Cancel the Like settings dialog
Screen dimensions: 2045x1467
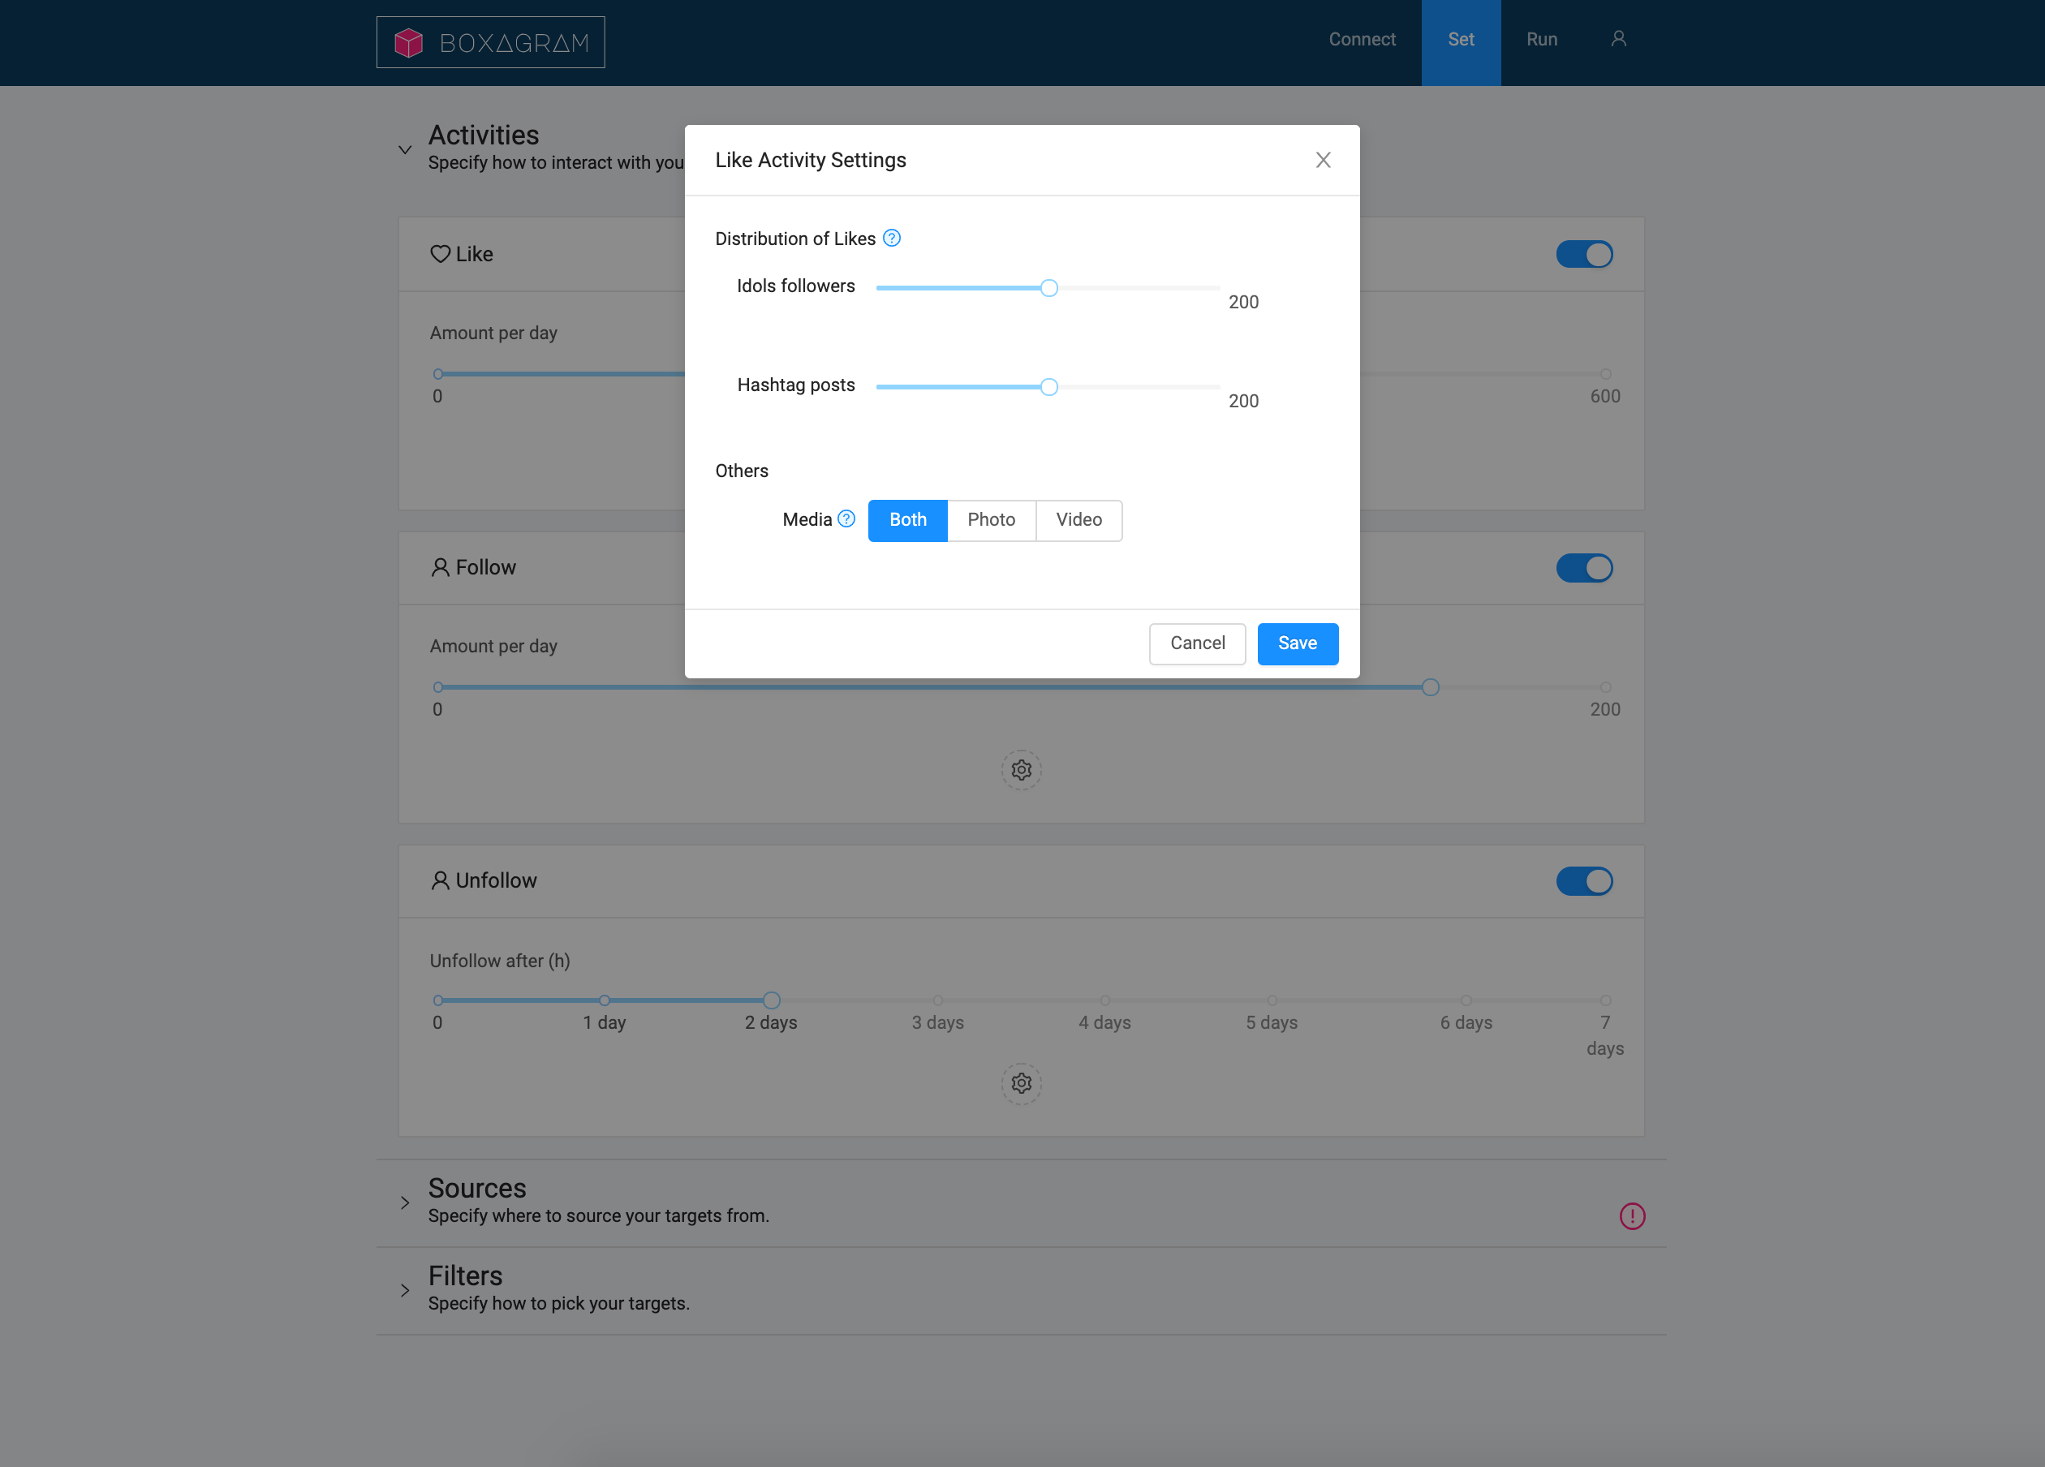click(1198, 643)
